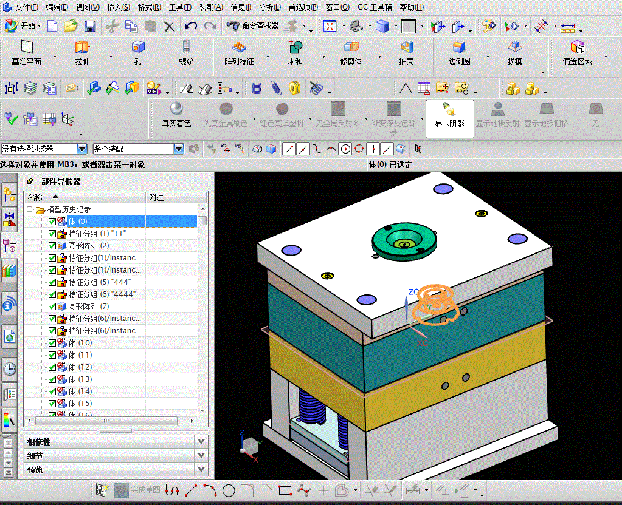622x505 pixels.
Task: Open the clock History sidebar tab
Action: (10, 369)
